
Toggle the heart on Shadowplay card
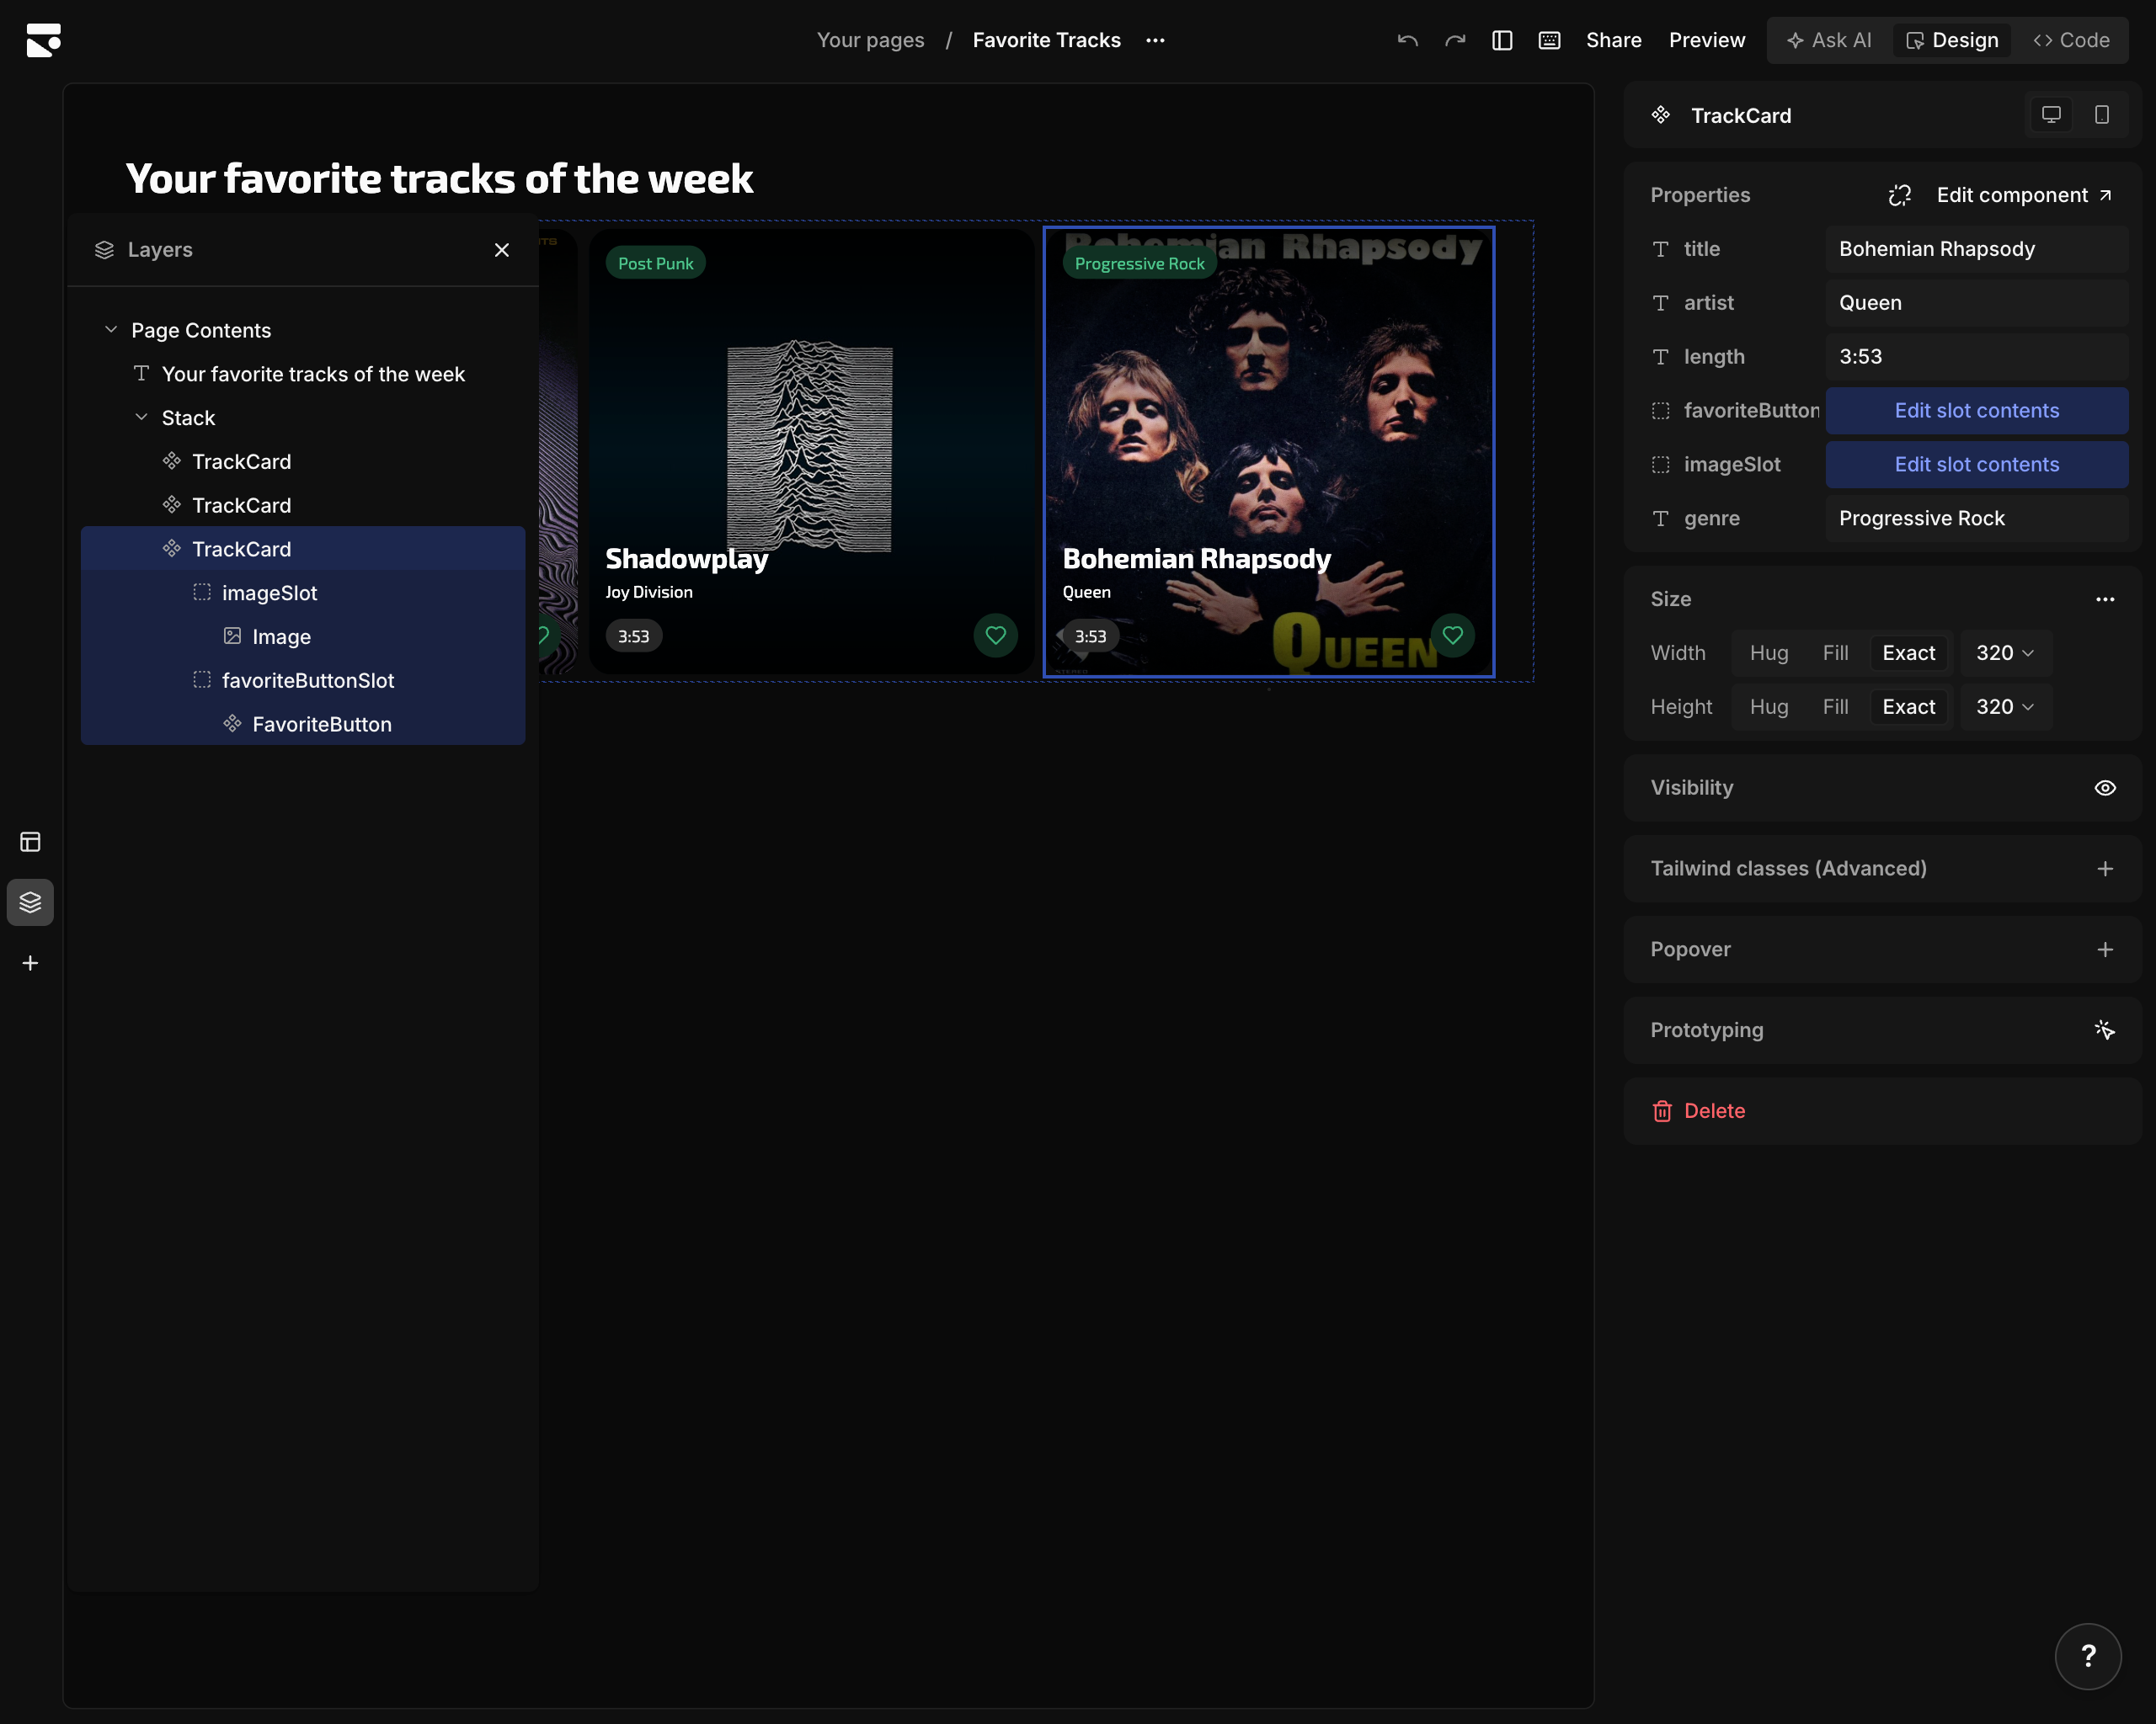(995, 635)
